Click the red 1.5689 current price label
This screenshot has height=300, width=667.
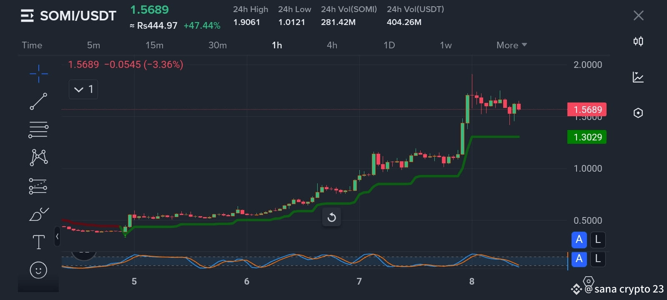click(x=587, y=110)
